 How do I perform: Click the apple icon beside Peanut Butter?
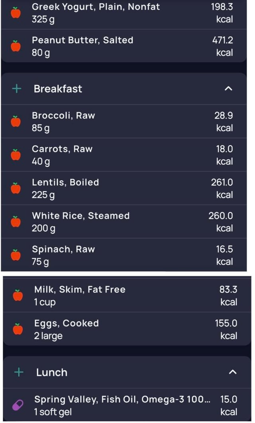16,46
